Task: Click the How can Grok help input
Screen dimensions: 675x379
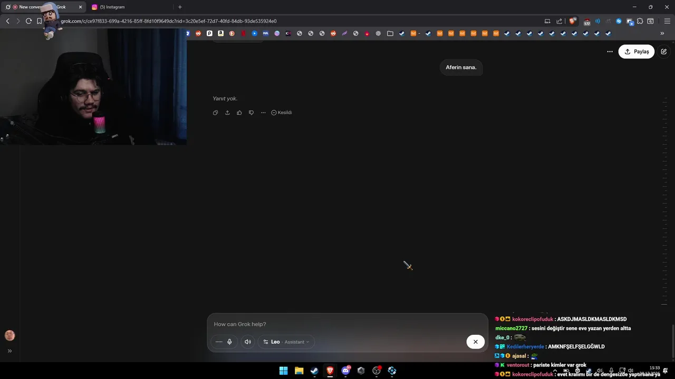Action: coord(348,324)
